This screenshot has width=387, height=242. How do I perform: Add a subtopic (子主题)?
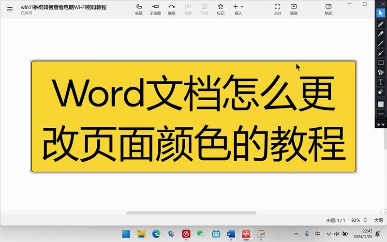[155, 9]
